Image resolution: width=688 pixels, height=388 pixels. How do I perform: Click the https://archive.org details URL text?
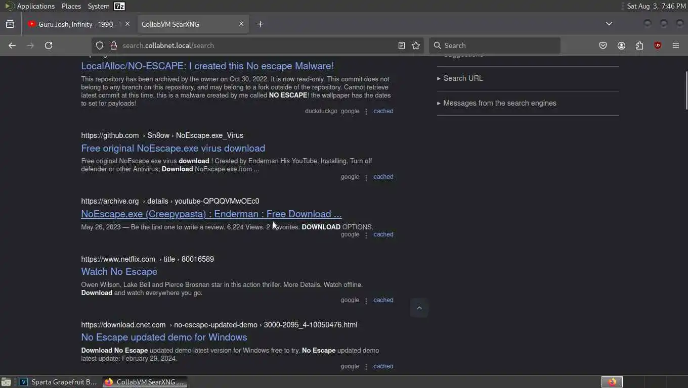click(170, 201)
